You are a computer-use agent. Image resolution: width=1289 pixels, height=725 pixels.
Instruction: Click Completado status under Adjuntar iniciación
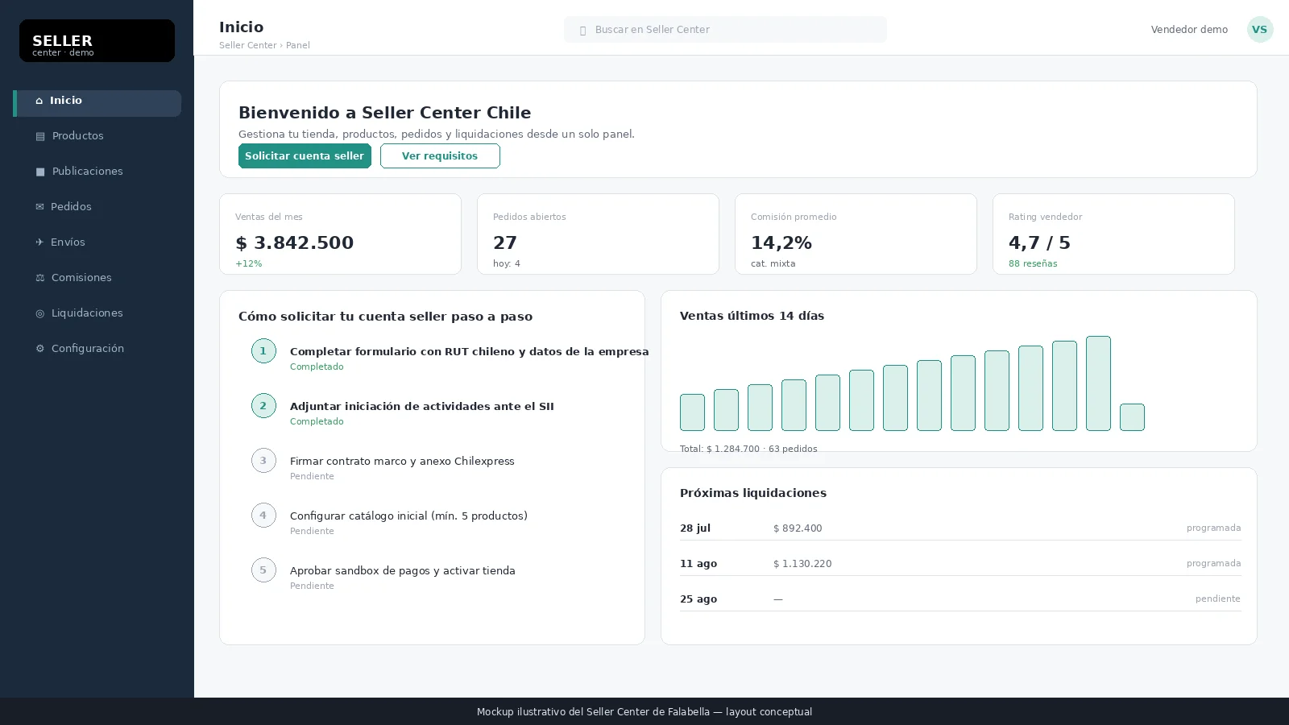coord(317,422)
